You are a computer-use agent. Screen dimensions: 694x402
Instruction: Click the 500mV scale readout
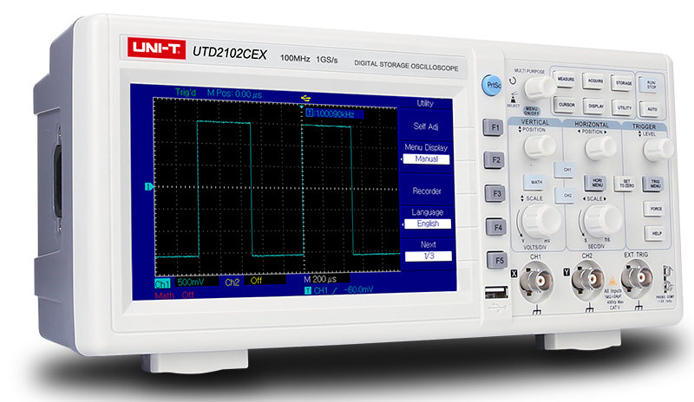[191, 282]
